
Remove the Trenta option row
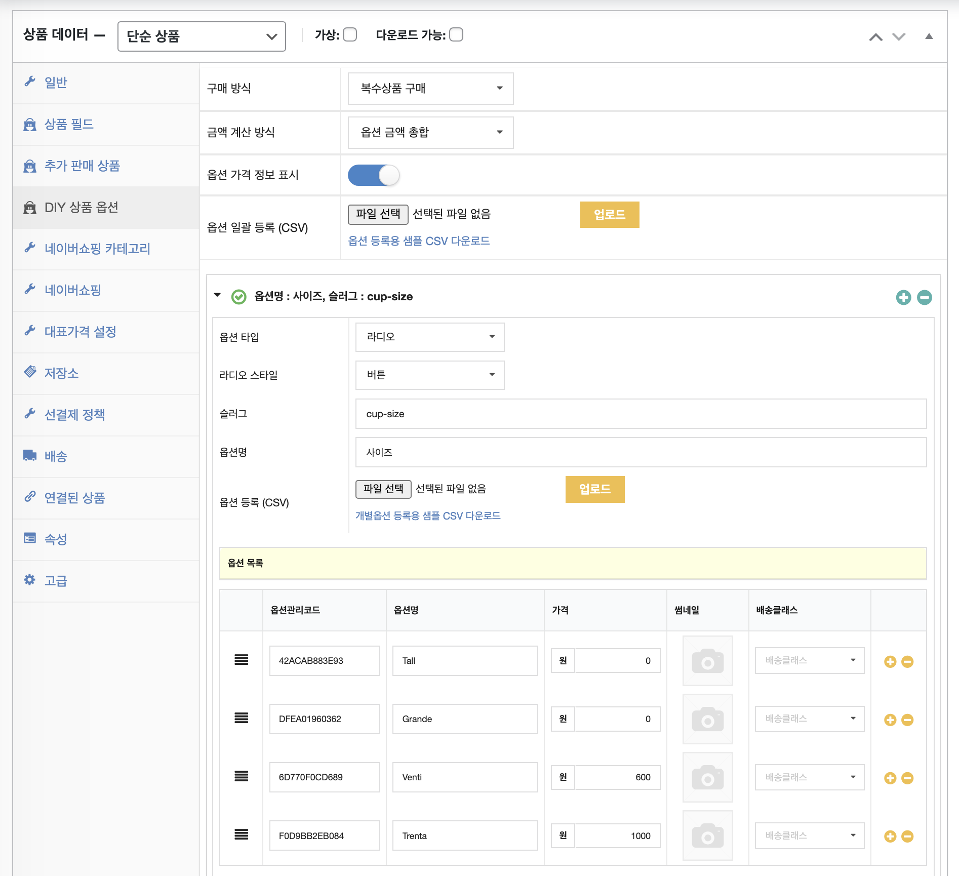tap(907, 837)
